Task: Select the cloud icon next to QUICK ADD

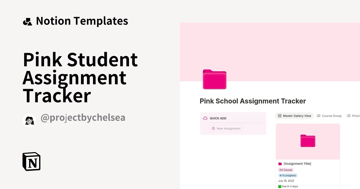Action: coord(205,118)
